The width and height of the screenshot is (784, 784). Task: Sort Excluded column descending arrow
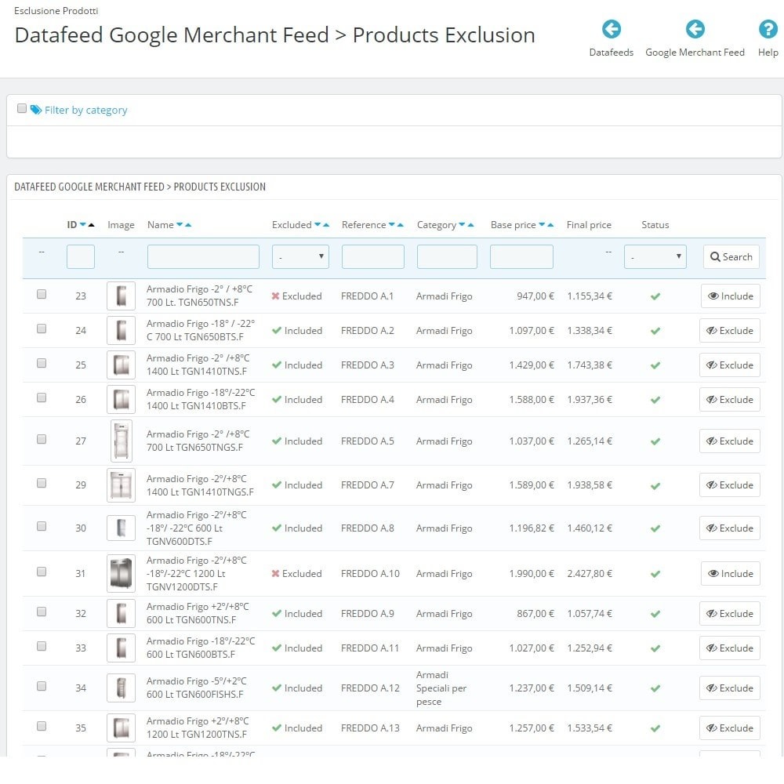pos(318,224)
